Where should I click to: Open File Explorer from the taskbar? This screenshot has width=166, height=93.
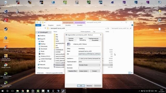(x=18, y=91)
